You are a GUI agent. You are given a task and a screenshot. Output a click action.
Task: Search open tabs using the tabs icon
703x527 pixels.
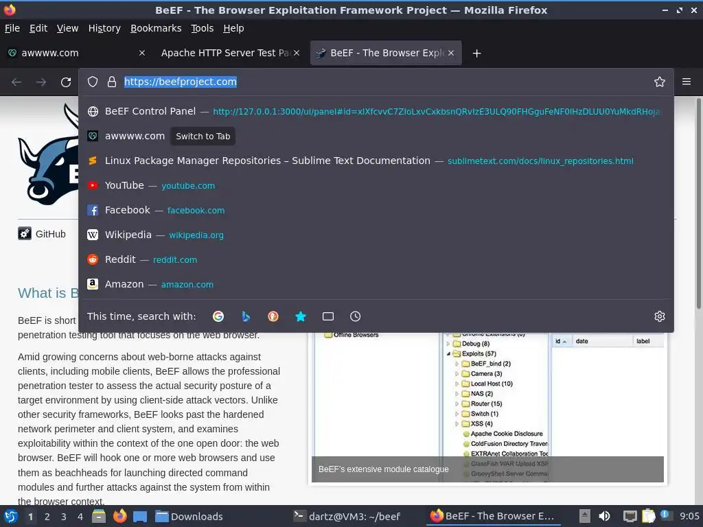pos(327,316)
